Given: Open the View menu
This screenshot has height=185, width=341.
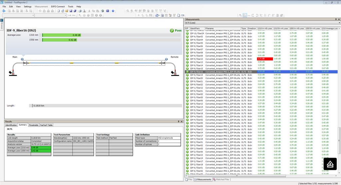Looking at the screenshot, I should click(18, 7).
